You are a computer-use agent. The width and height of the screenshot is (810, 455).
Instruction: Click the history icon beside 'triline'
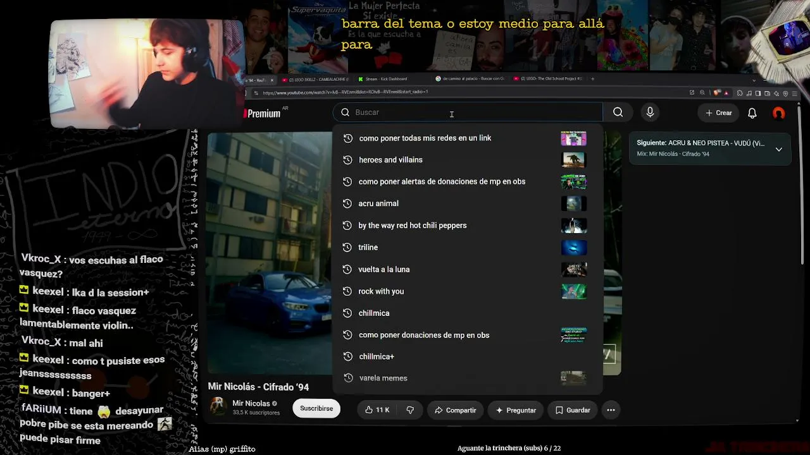pos(347,247)
